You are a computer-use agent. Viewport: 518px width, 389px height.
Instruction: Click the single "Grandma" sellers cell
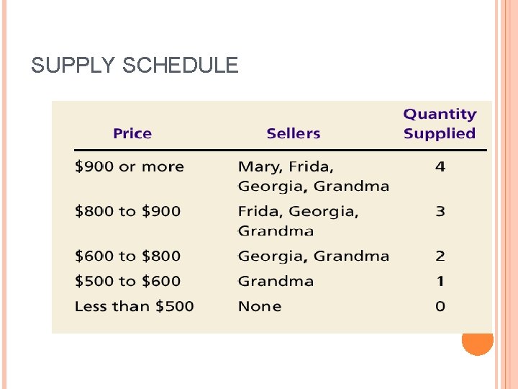(x=276, y=281)
